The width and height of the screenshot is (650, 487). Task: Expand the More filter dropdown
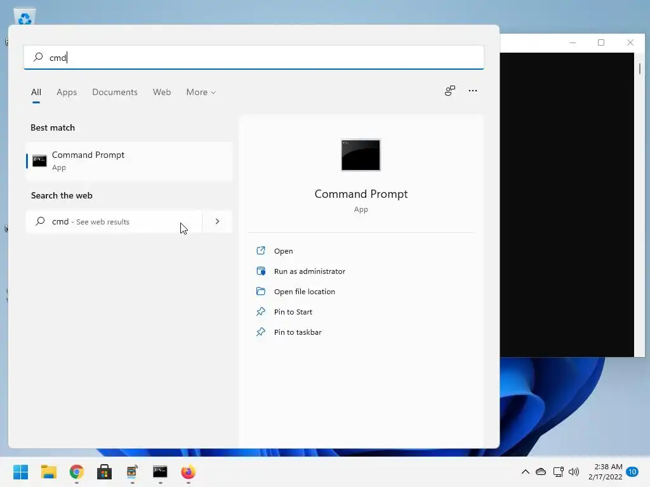pyautogui.click(x=201, y=93)
